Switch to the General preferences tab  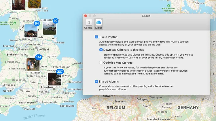point(89,24)
